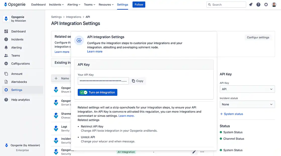Expand the Alerting menu in top navigation
281x156 pixels.
(x=74, y=5)
